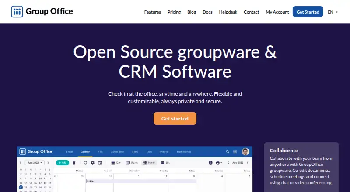
Task: Visit the Helpdesk
Action: click(228, 12)
